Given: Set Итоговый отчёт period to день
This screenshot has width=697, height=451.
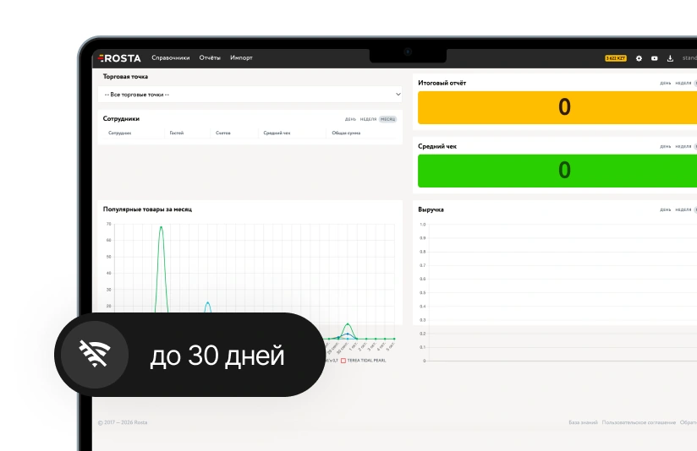Looking at the screenshot, I should click(x=666, y=83).
